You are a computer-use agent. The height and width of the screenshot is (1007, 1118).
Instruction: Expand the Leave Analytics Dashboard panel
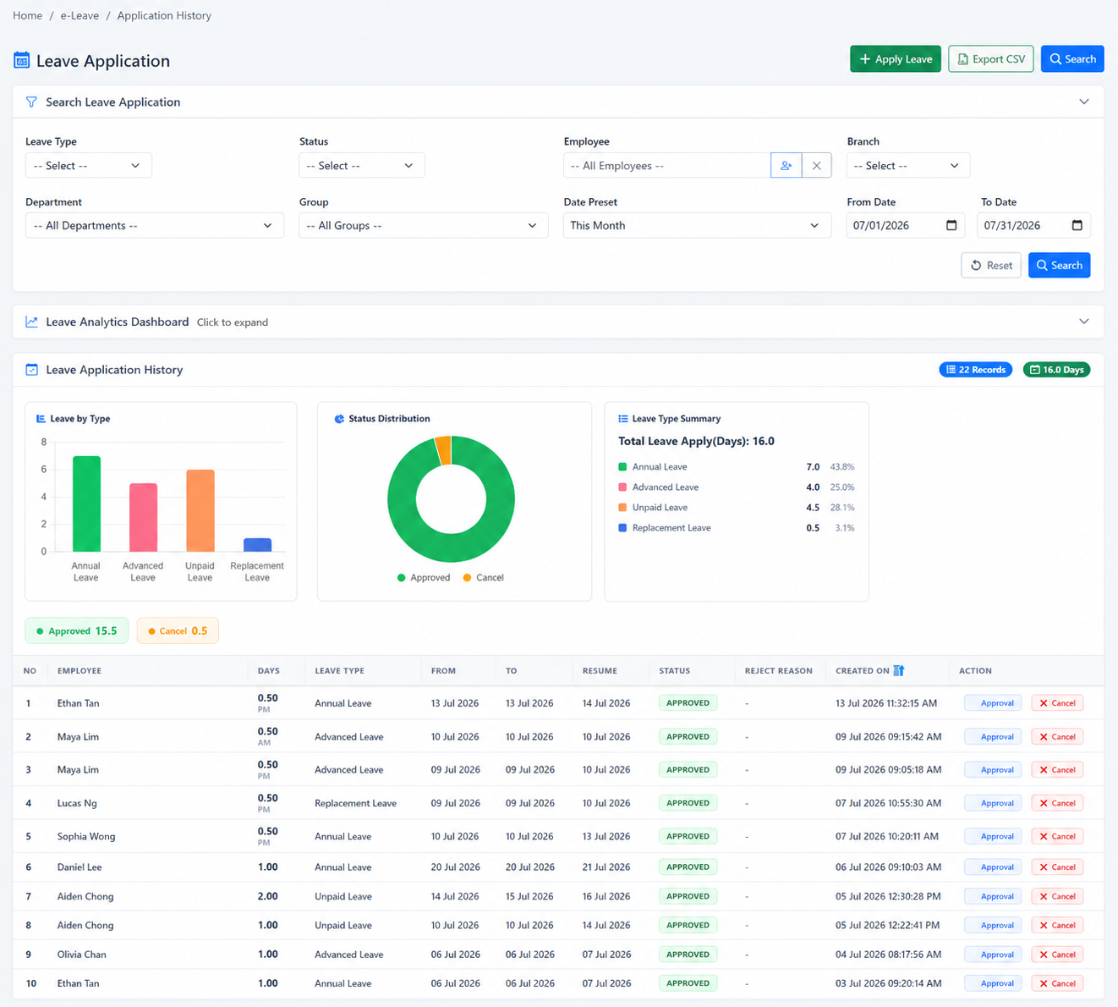pos(1084,322)
